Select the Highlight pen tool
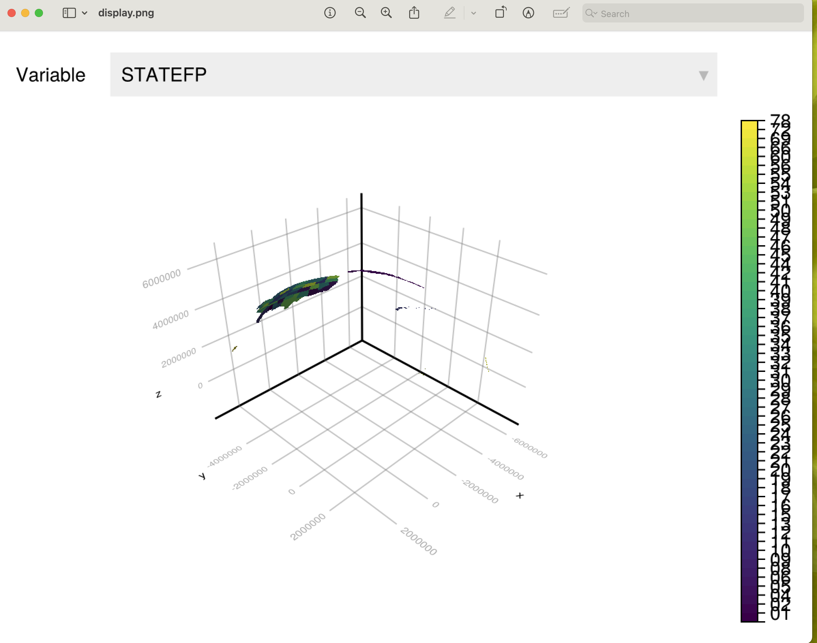 (449, 13)
